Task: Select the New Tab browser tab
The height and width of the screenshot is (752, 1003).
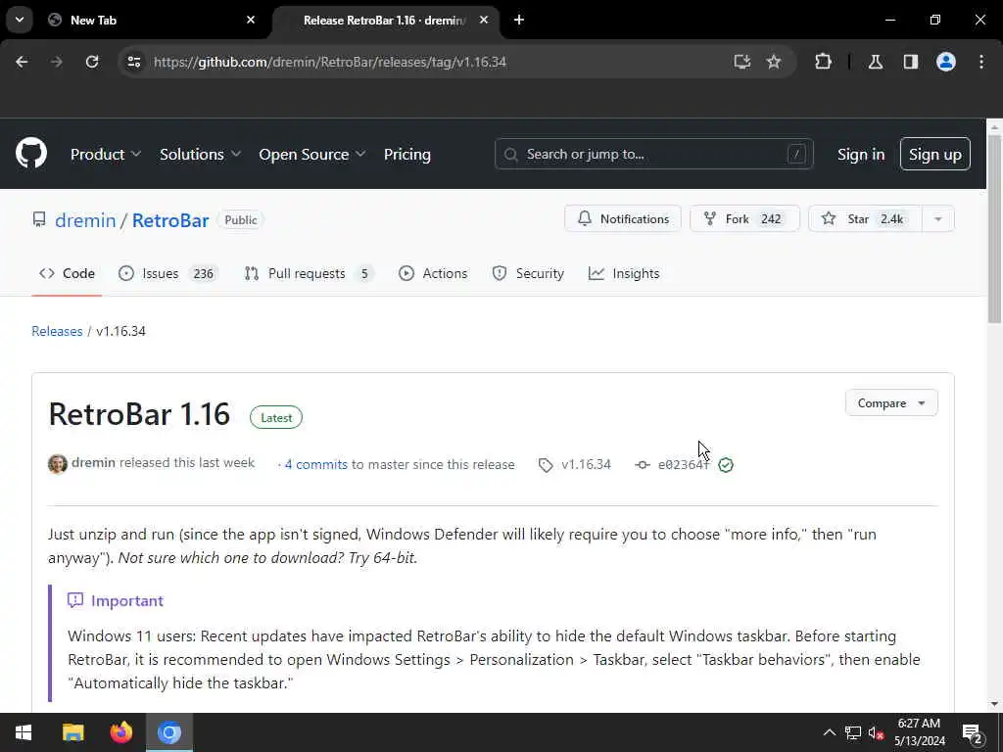Action: pos(152,20)
